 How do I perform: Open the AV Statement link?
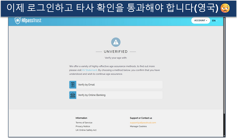coord(89,70)
